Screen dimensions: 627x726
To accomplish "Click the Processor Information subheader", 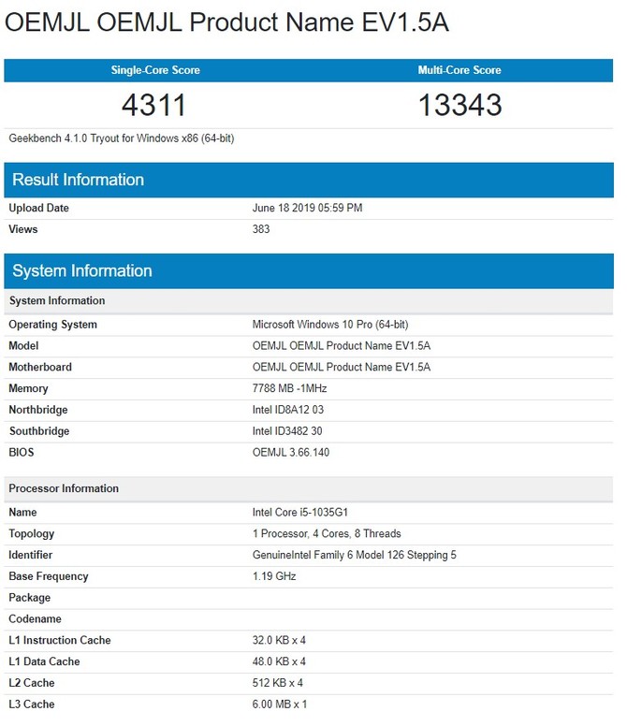I will (309, 489).
